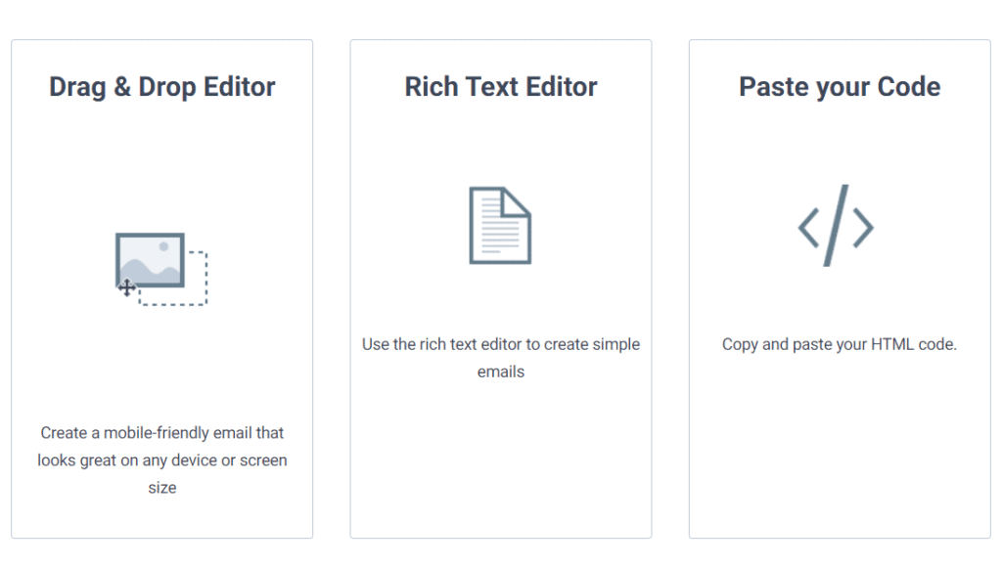
Task: Click the right angle bracket of code icon
Action: (863, 228)
